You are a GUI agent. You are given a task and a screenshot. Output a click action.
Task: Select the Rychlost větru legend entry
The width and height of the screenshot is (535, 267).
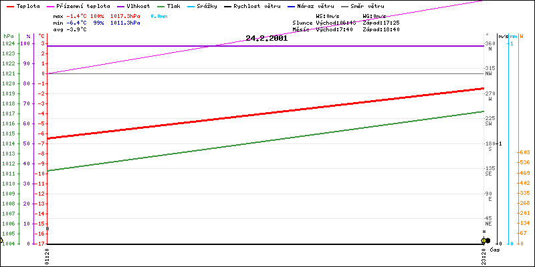coord(257,5)
